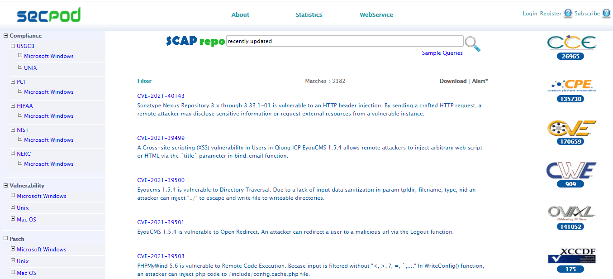The image size is (613, 279).
Task: Open the CWE logo link
Action: (571, 171)
